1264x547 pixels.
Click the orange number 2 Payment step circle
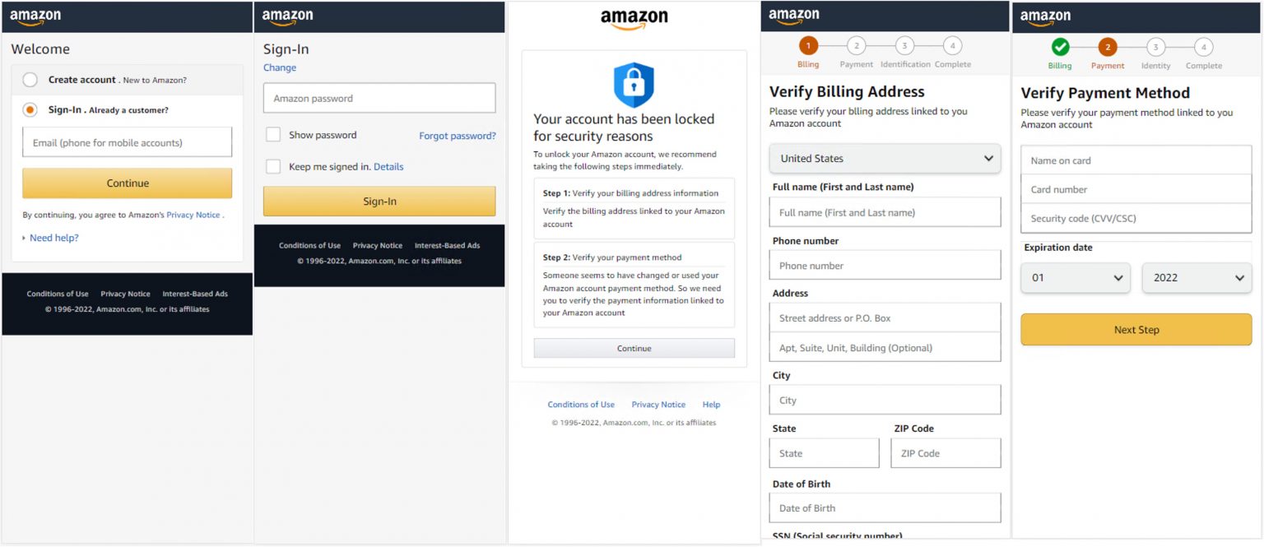(x=1108, y=47)
